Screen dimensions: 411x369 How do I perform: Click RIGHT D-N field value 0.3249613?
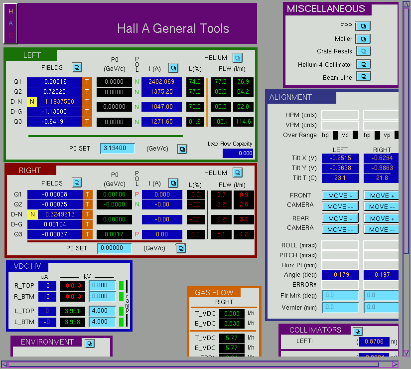[x=60, y=214]
